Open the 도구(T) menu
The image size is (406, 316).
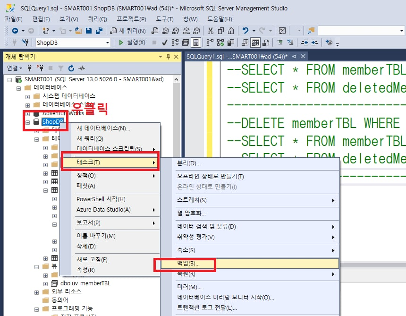pos(165,19)
